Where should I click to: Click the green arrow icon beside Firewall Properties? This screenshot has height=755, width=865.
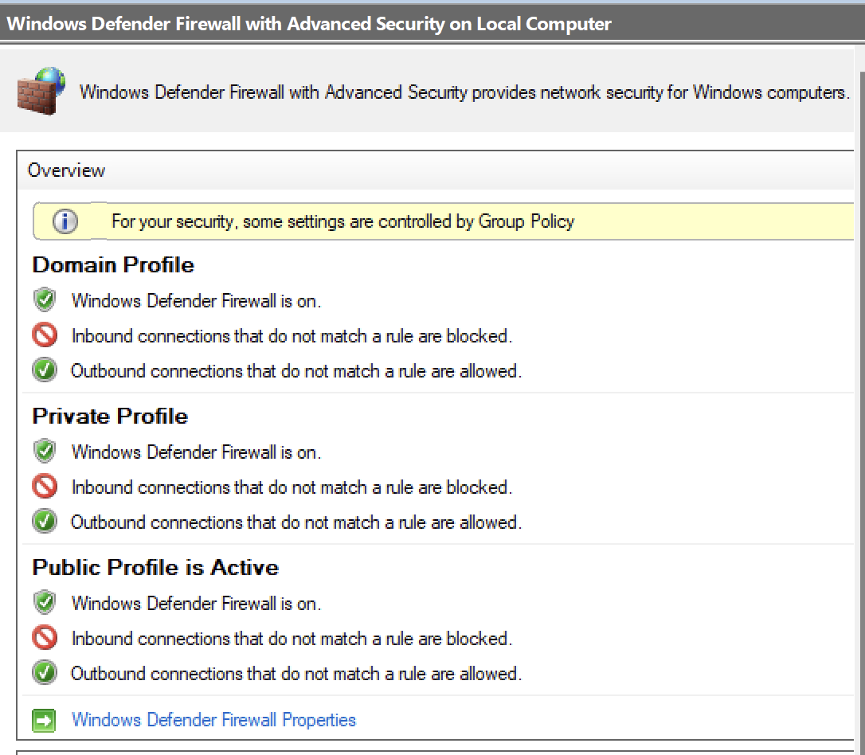pos(44,719)
